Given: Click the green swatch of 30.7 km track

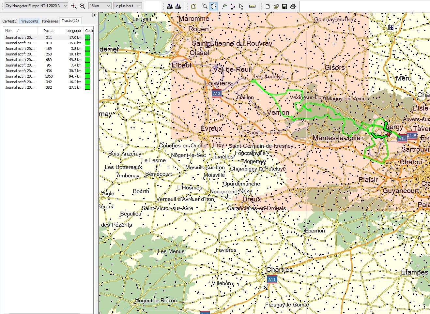Looking at the screenshot, I should (x=87, y=71).
